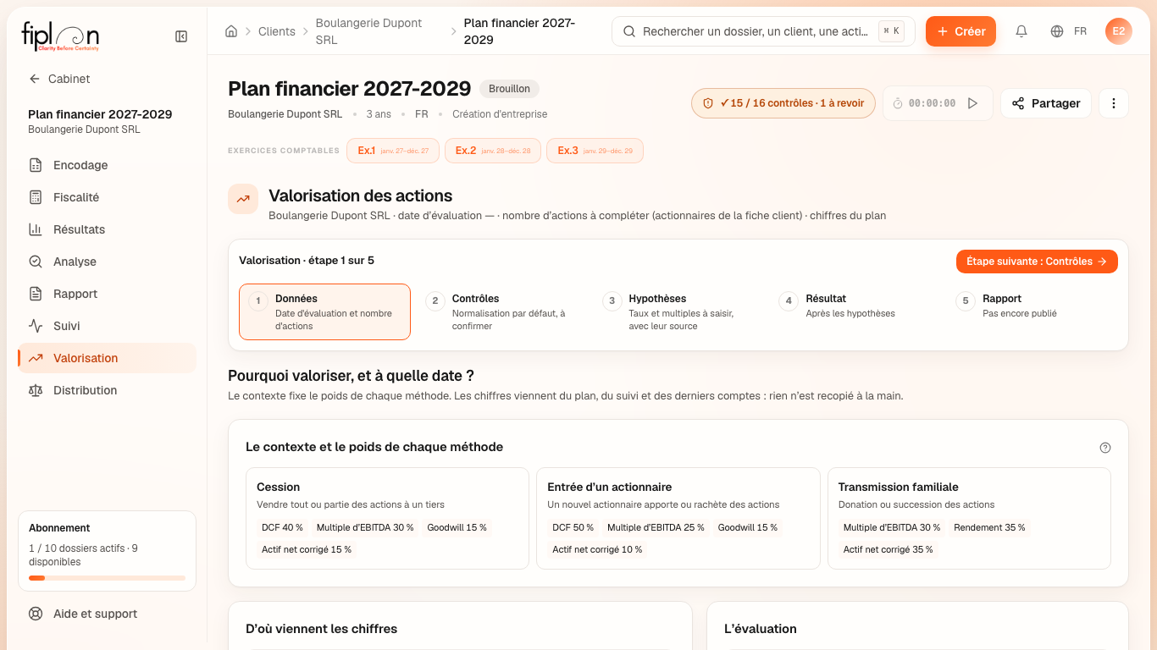This screenshot has height=650, width=1157.
Task: Select fiscal year Ex.2
Action: 493,151
